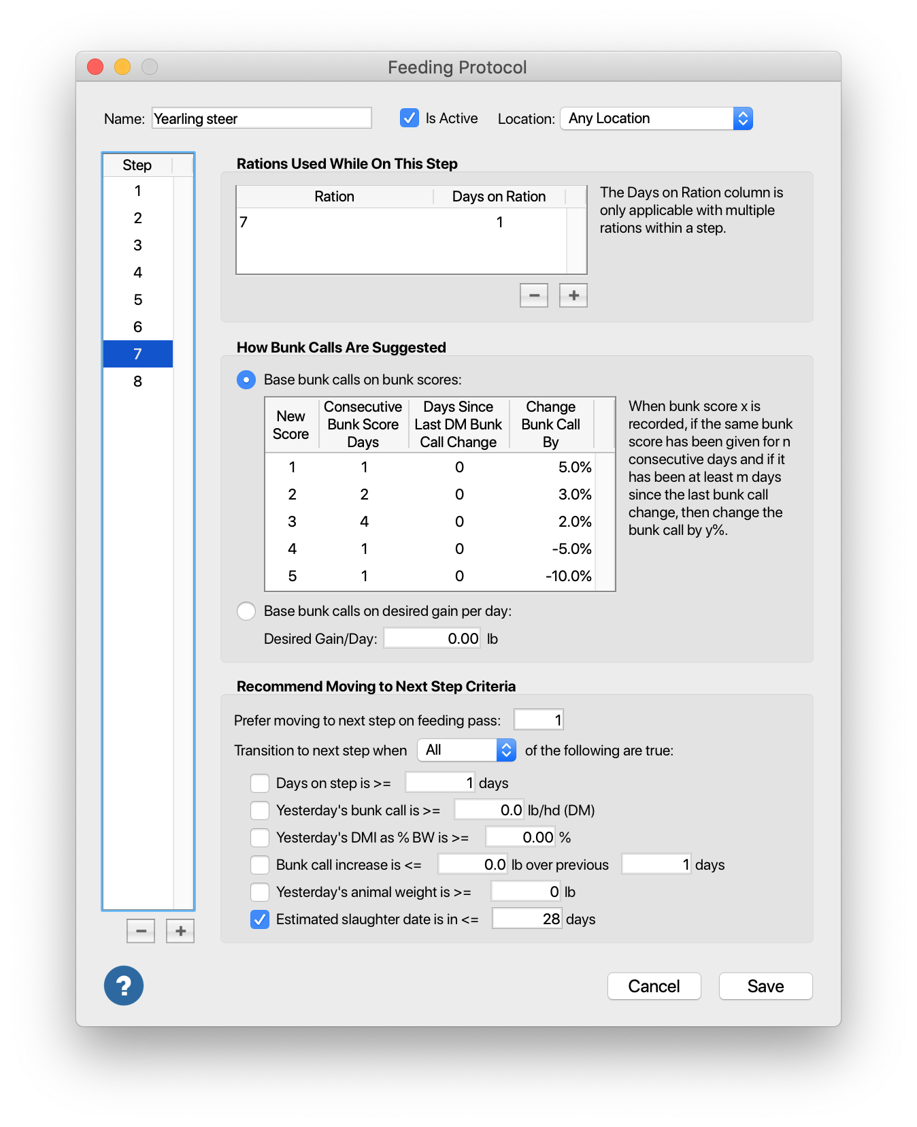Select step 5 in Step list
917x1127 pixels.
[x=138, y=299]
